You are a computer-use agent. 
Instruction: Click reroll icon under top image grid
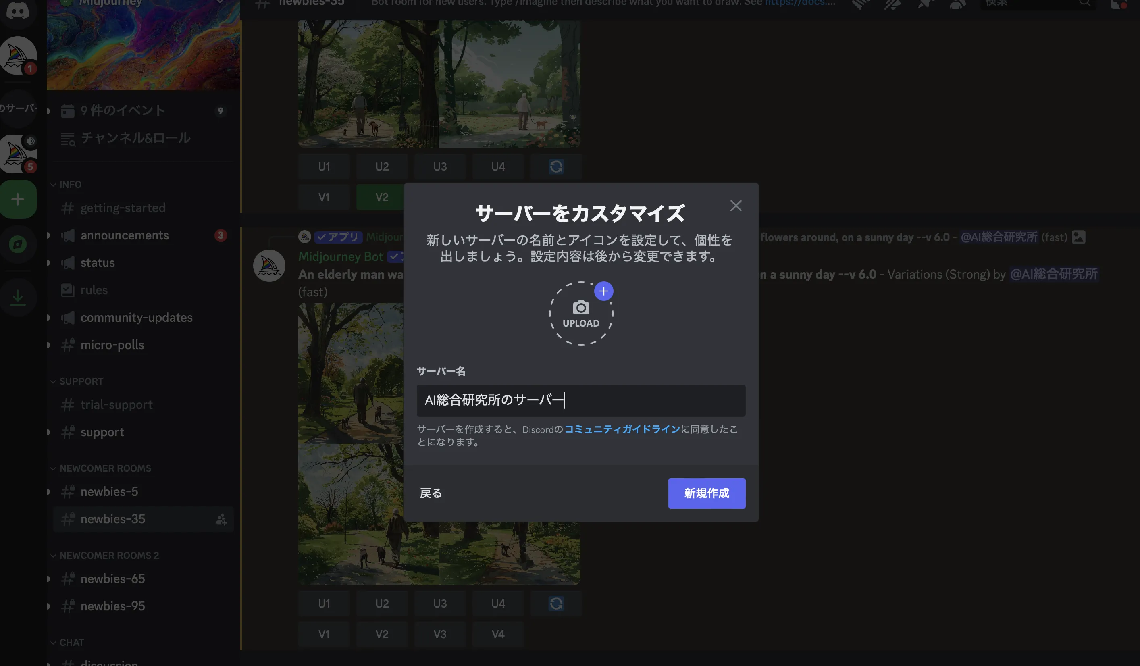[x=556, y=166]
